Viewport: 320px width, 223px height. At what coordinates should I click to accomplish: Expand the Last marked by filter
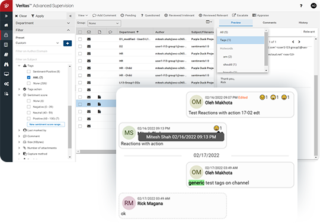point(19,130)
